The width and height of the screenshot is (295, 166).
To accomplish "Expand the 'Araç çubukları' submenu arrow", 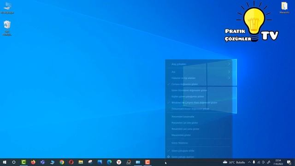I will pyautogui.click(x=229, y=64).
